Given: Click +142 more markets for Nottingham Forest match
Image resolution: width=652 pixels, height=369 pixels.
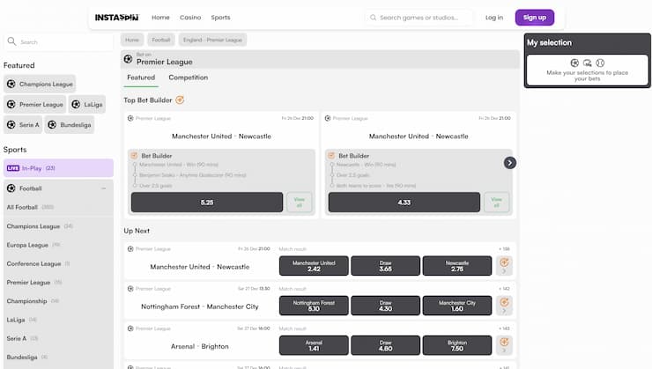Looking at the screenshot, I should 504,289.
